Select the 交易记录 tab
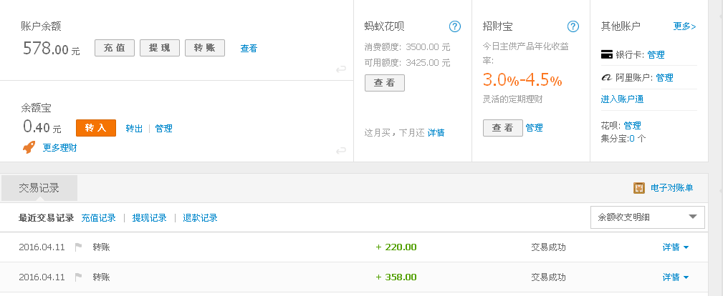 click(39, 188)
